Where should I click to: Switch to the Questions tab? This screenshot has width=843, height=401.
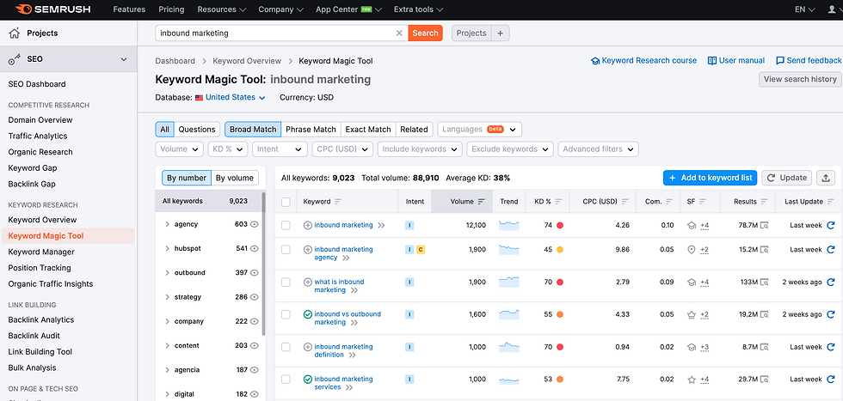(197, 130)
